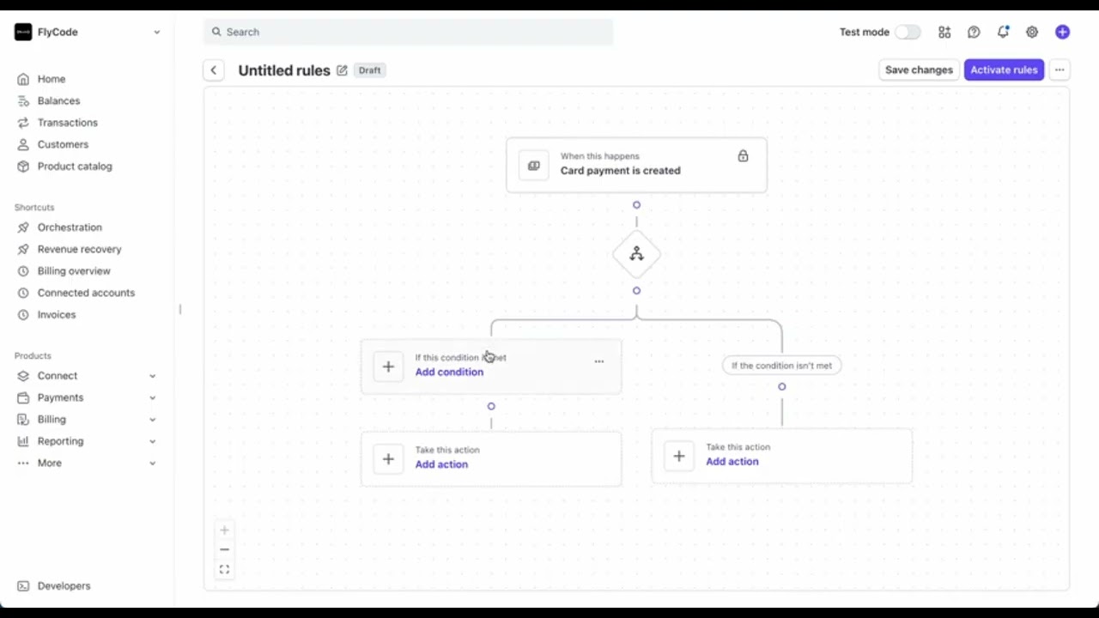Open notifications bell icon
Image resolution: width=1099 pixels, height=618 pixels.
click(1003, 32)
